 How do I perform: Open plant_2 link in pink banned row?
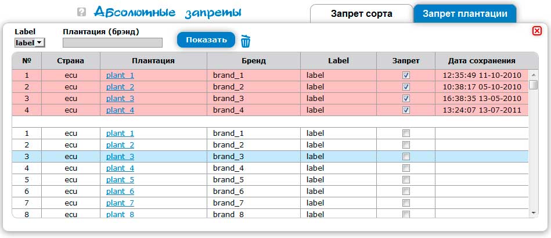coord(120,86)
